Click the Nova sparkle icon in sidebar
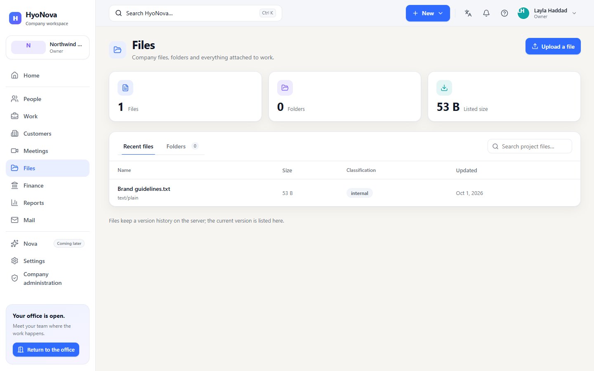 click(15, 244)
